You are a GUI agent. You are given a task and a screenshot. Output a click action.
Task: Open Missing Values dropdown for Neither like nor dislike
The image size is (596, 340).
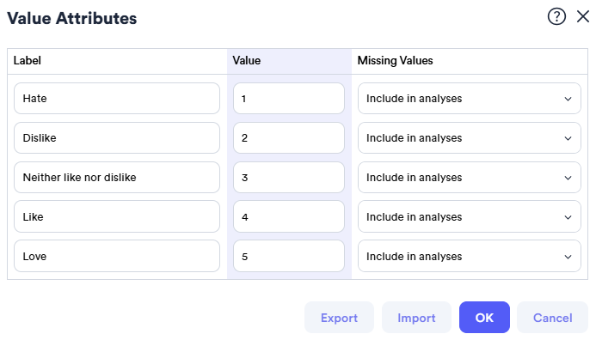469,177
